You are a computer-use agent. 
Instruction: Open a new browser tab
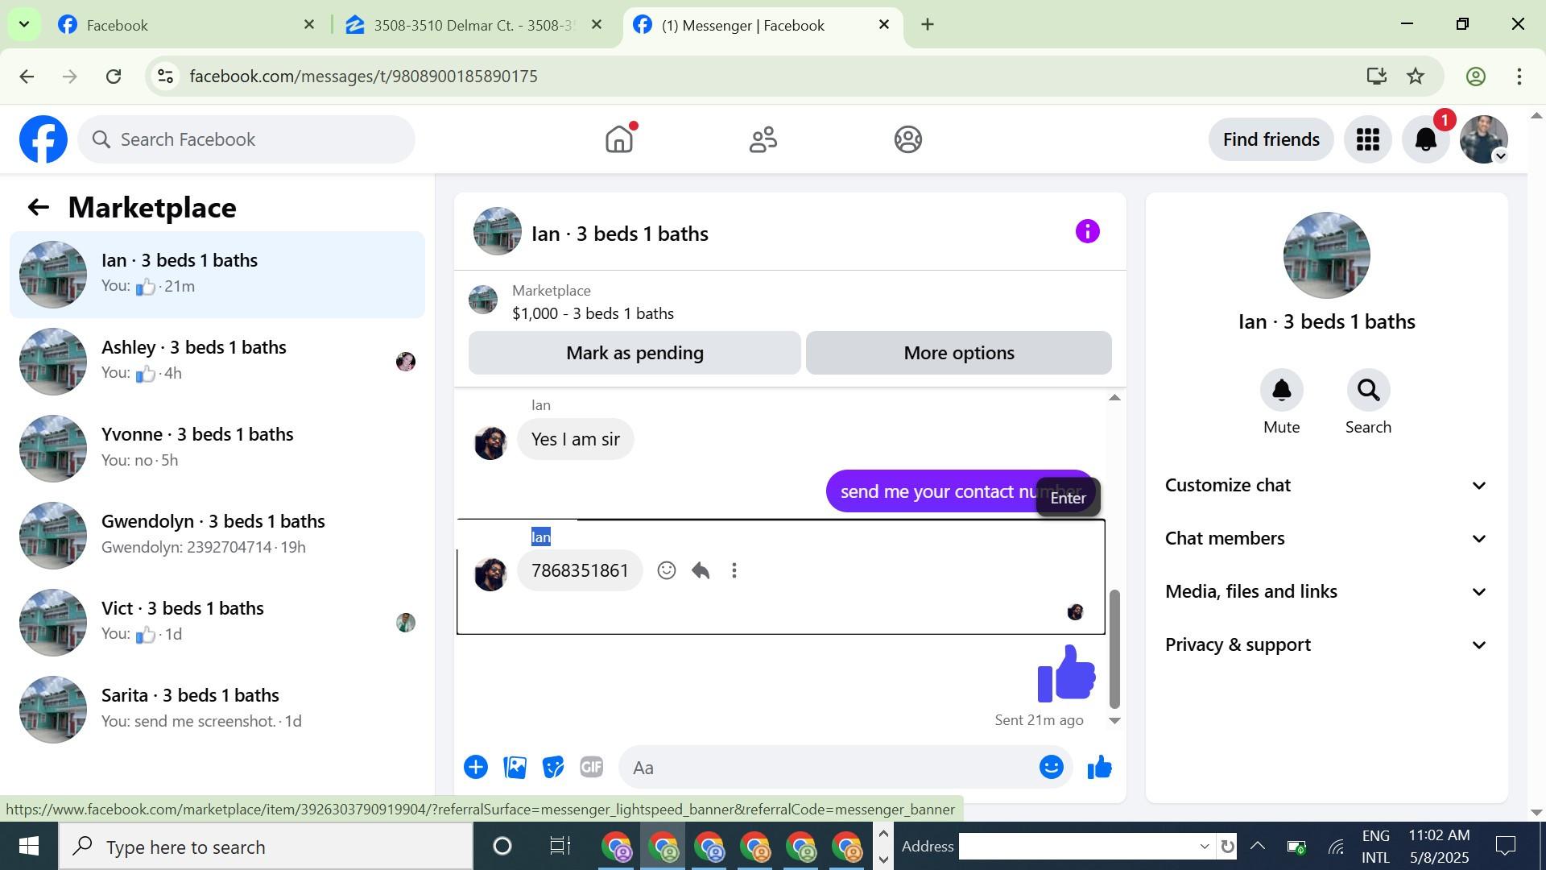(928, 25)
